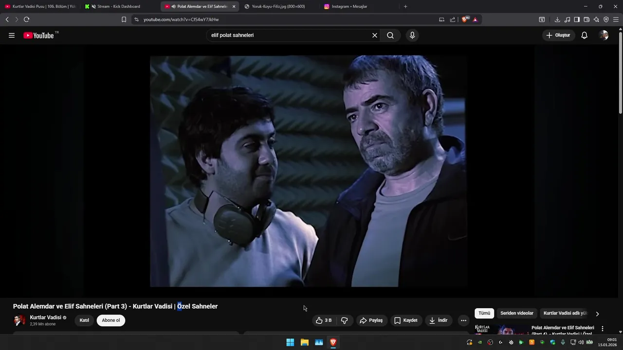Open Photos app from taskbar

click(x=319, y=342)
